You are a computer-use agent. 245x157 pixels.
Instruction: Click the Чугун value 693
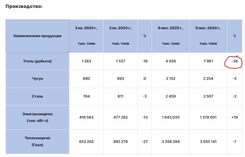120,78
